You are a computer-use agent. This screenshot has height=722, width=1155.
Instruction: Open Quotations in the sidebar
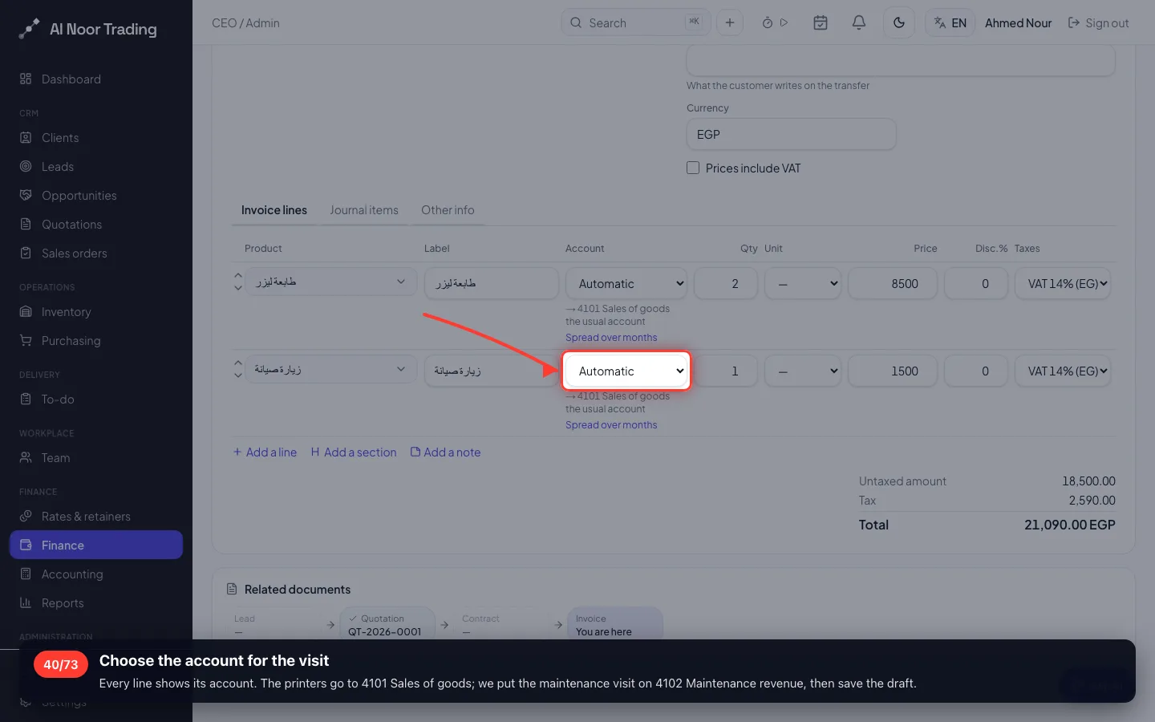(x=96, y=225)
